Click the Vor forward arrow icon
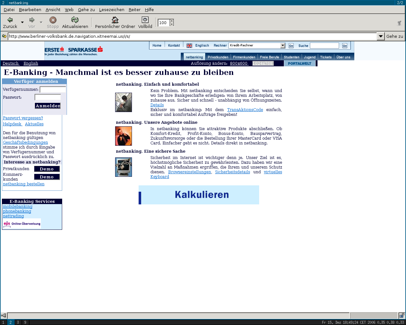The height and width of the screenshot is (325, 406). [x=32, y=20]
